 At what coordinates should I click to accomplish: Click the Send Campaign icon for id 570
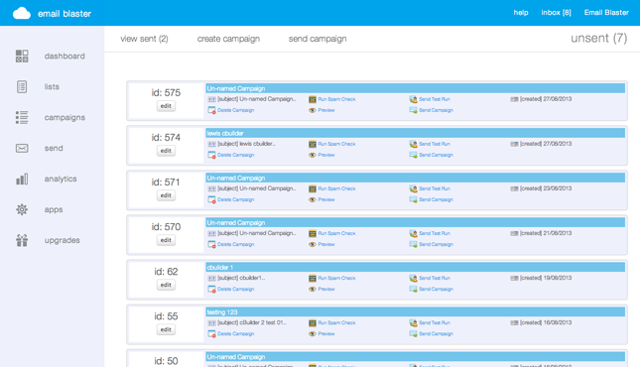413,245
